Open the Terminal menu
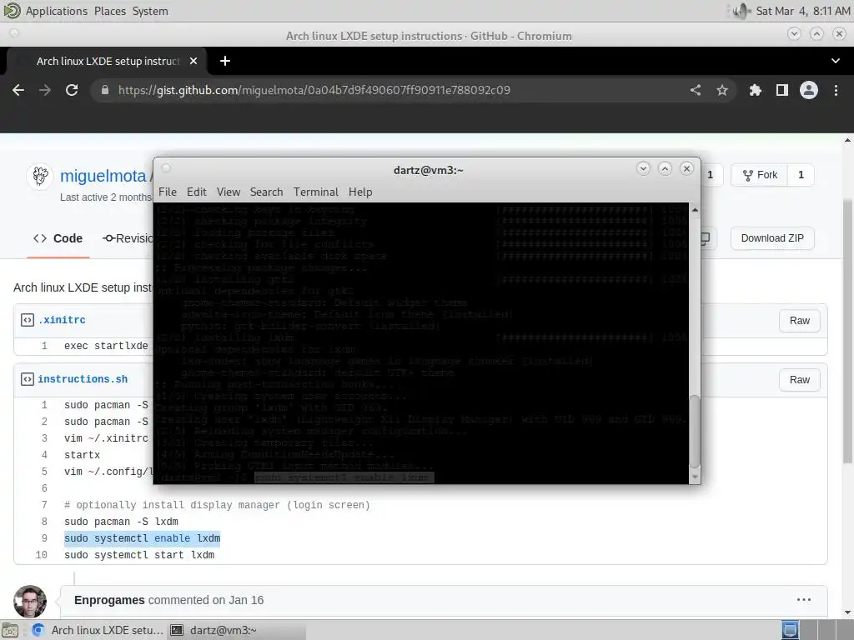Image resolution: width=854 pixels, height=640 pixels. point(316,192)
